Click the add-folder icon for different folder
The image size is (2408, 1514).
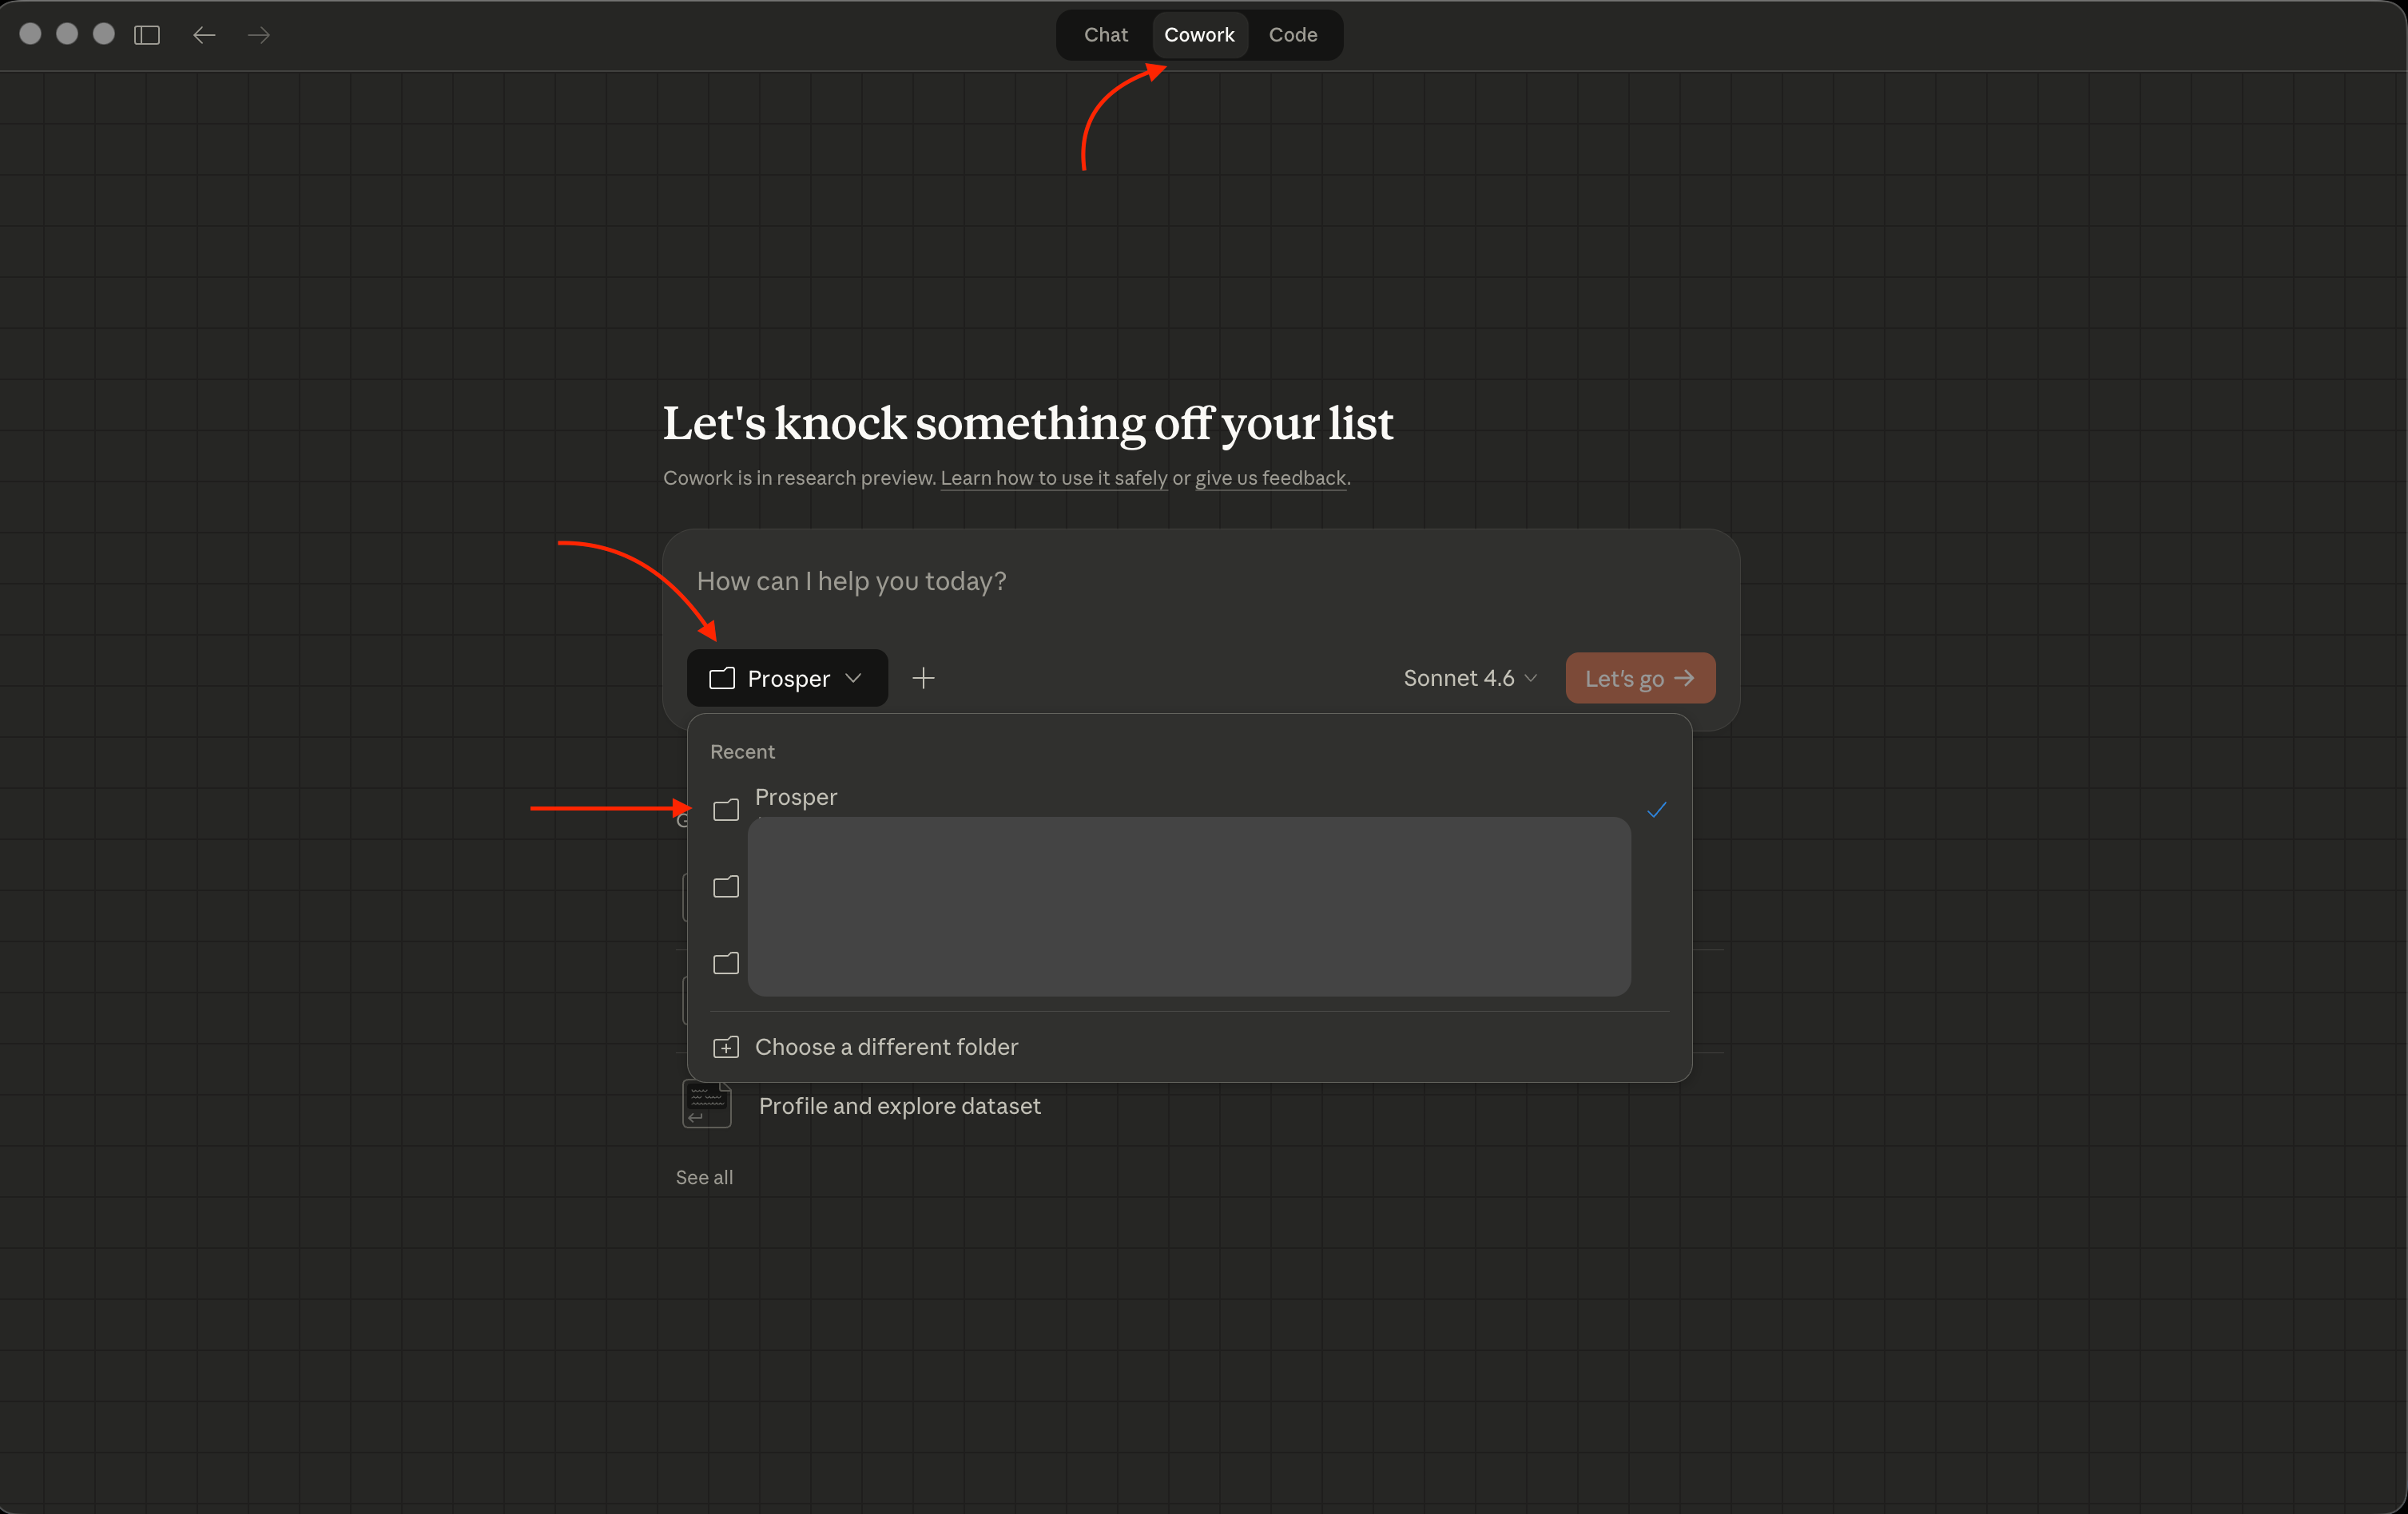726,1048
